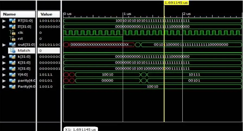Click the IT[31:0] signal icon
Screen dimensions: 243x131
click(12, 27)
